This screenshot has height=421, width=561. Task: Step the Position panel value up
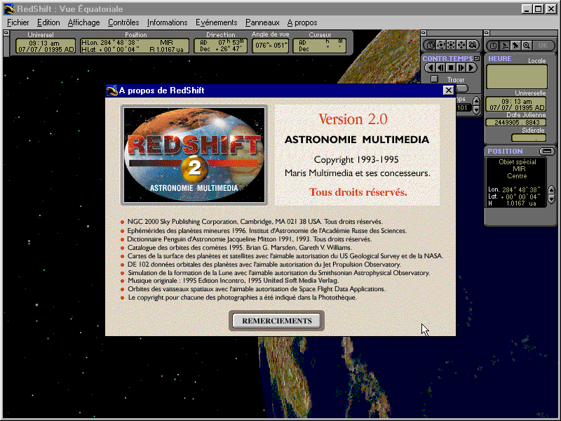[551, 190]
